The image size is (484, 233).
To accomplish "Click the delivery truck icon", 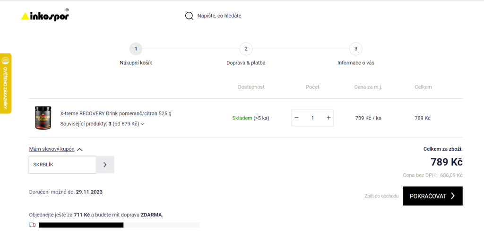I will tap(33, 224).
